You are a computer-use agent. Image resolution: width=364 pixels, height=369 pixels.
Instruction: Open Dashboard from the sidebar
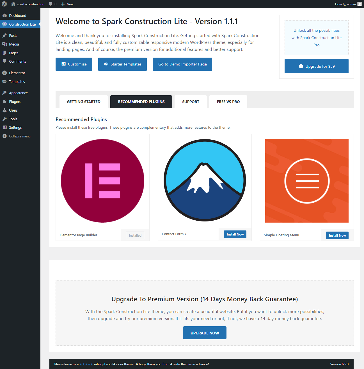click(x=17, y=15)
